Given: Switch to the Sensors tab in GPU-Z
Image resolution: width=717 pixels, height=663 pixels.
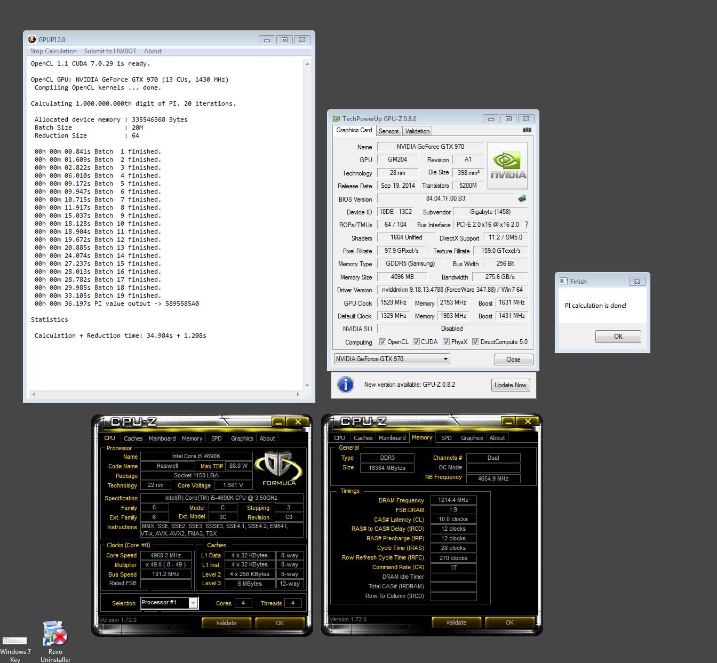Looking at the screenshot, I should point(389,131).
